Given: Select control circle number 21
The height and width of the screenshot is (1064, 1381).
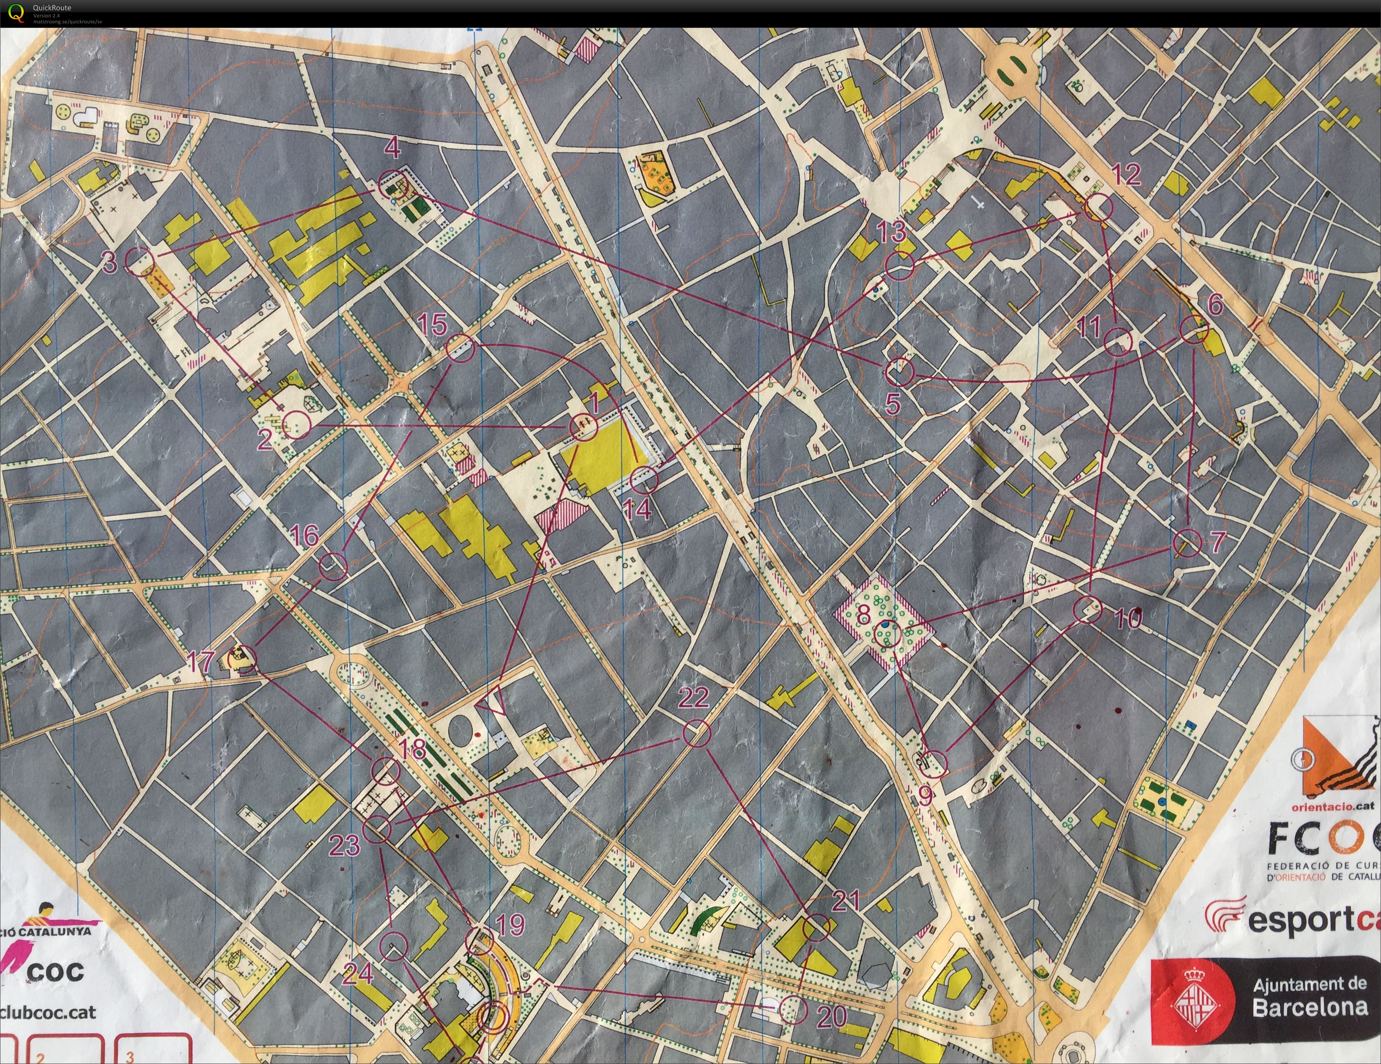Looking at the screenshot, I should coord(816,927).
